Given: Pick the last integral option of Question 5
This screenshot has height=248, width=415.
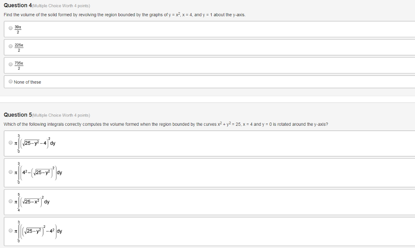Looking at the screenshot, I should [10, 230].
